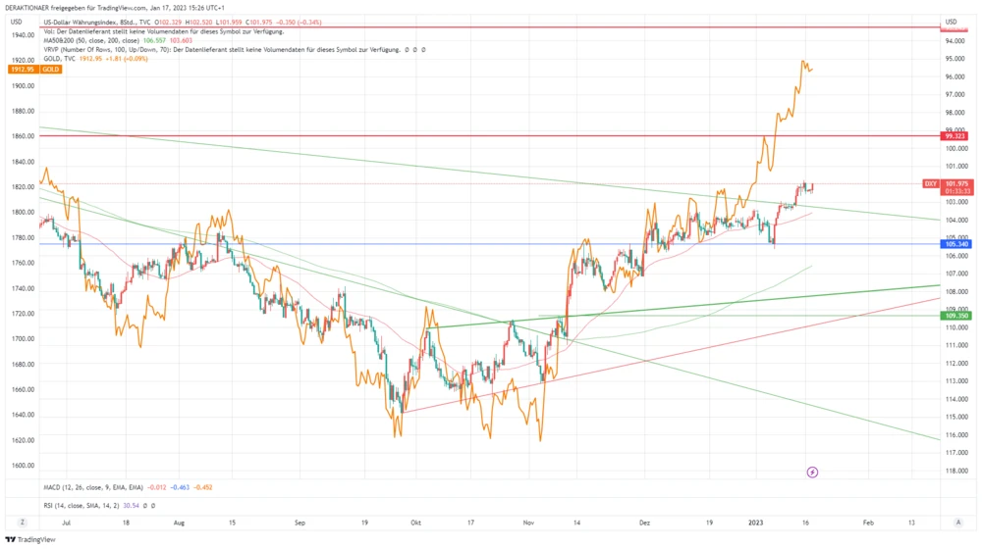
Task: Click the USD label on the right axis
Action: (x=951, y=22)
